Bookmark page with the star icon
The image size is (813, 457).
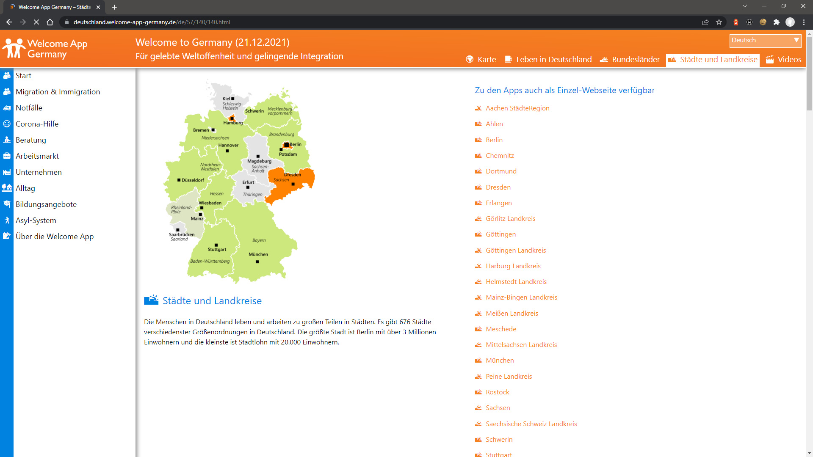click(719, 22)
